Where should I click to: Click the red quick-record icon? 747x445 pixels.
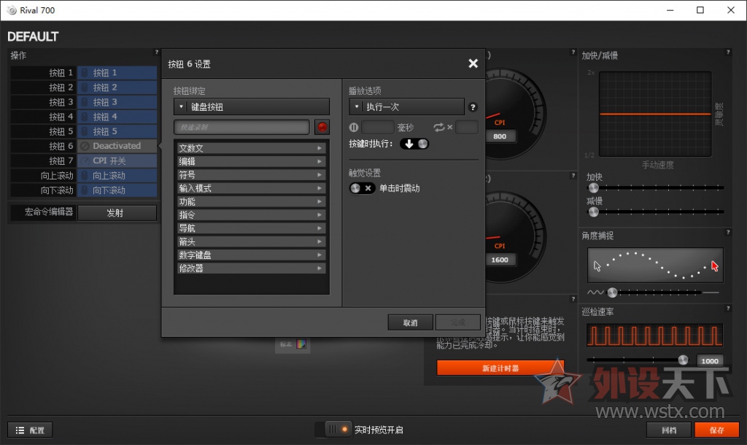[x=322, y=127]
